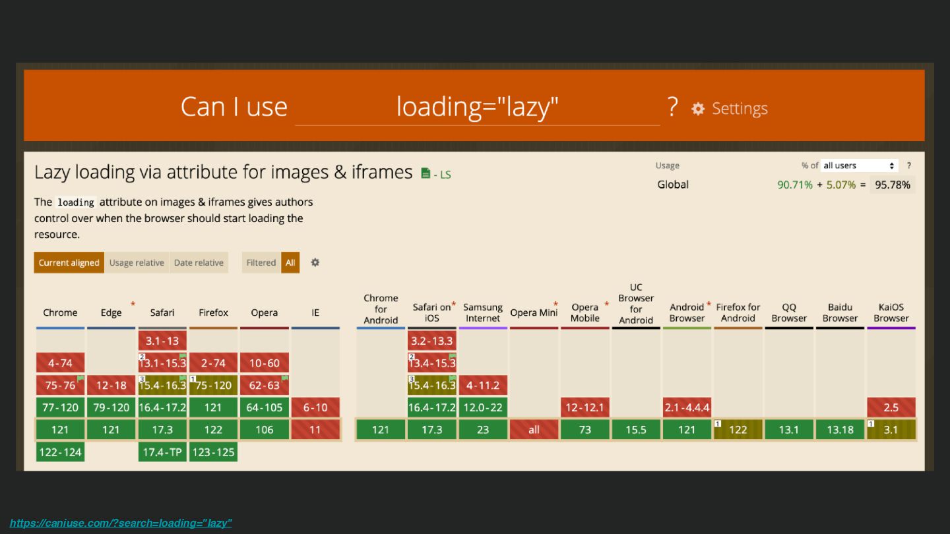The image size is (950, 534).
Task: Select Firefox for Android 122 cell
Action: [x=738, y=430]
